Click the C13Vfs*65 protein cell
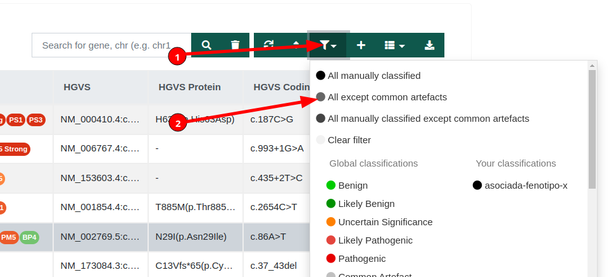609x277 pixels. (196, 266)
